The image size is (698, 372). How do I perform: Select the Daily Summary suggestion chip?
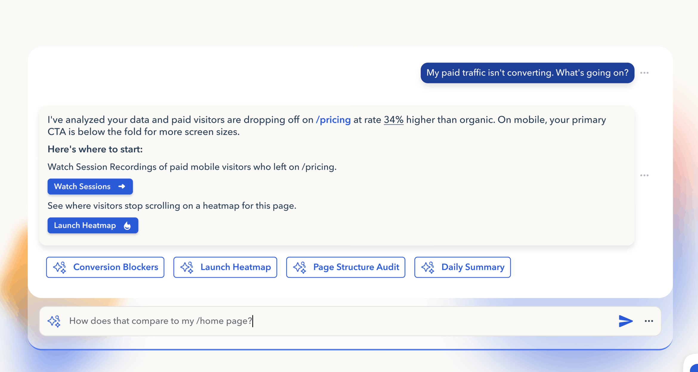[463, 267]
